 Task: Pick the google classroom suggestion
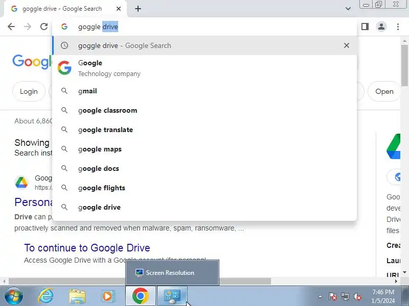pos(204,110)
